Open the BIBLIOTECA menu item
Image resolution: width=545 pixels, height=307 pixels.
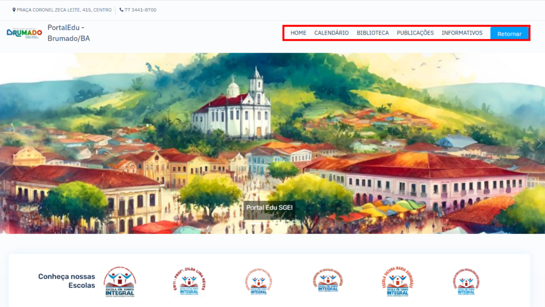pyautogui.click(x=373, y=33)
